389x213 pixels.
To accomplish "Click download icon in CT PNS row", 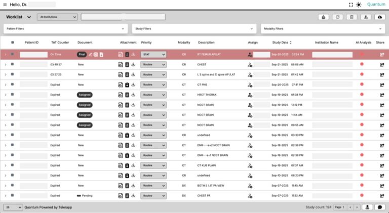I will (133, 84).
